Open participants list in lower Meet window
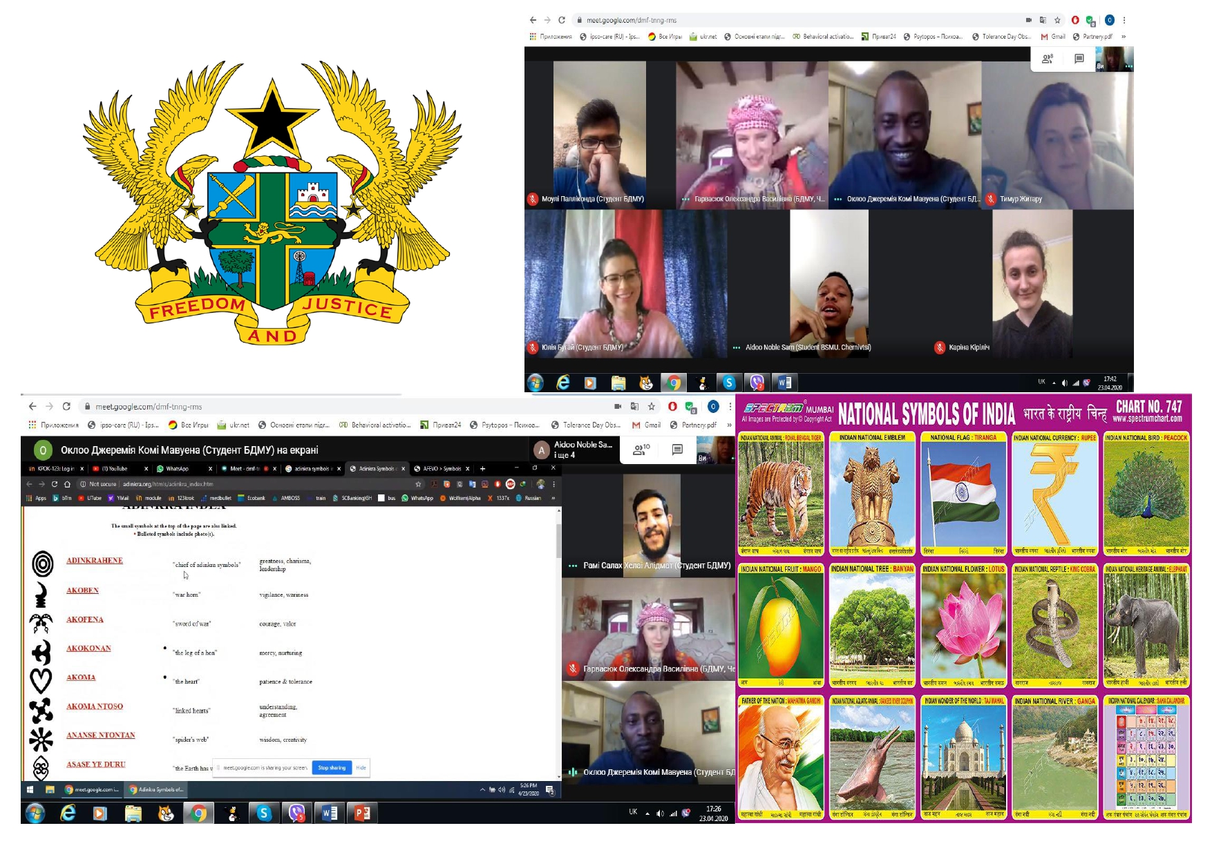 click(641, 450)
